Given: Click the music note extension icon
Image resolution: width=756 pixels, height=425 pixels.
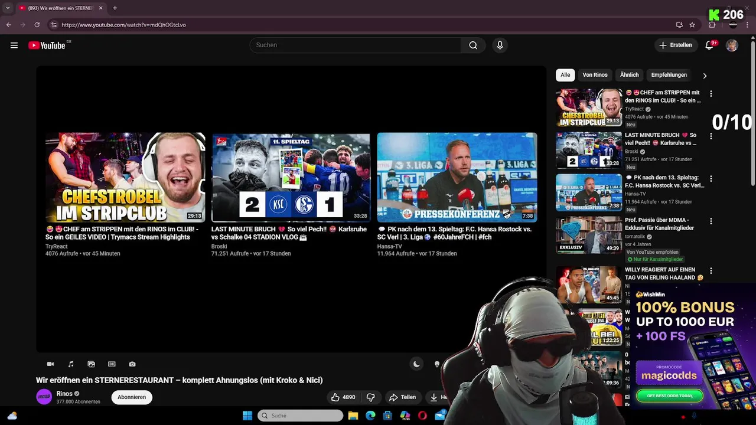Looking at the screenshot, I should pyautogui.click(x=71, y=364).
